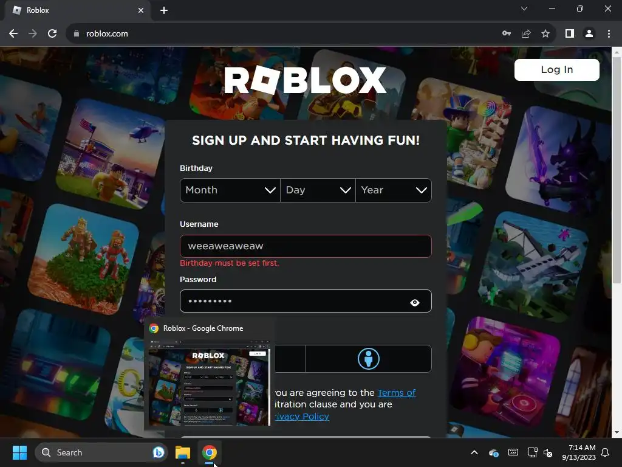Show hidden system tray icons
The width and height of the screenshot is (622, 467).
[474, 452]
